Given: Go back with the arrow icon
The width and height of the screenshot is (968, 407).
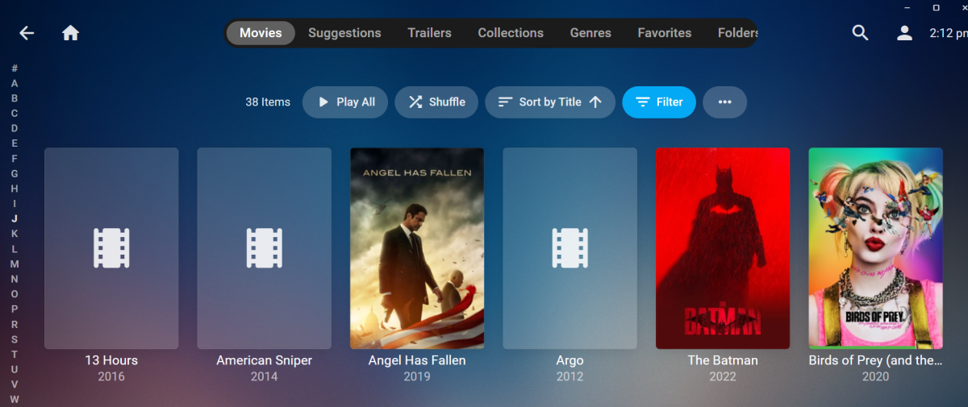Looking at the screenshot, I should (x=27, y=33).
